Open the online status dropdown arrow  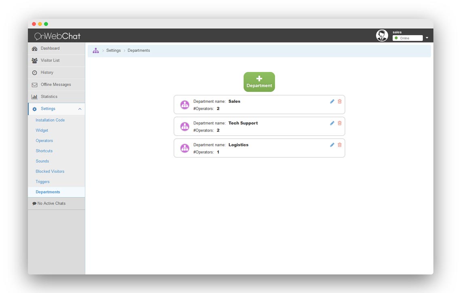[427, 38]
